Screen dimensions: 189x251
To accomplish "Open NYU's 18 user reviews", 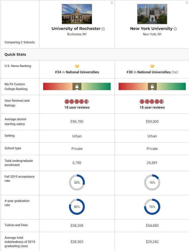I will pos(152,107).
